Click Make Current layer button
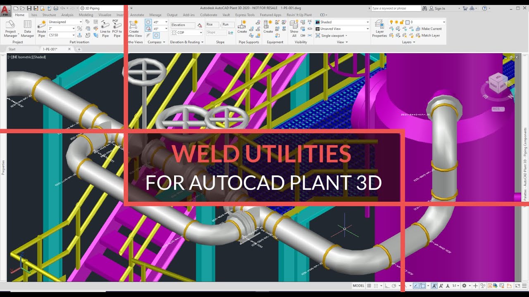This screenshot has height=297, width=529. [428, 29]
